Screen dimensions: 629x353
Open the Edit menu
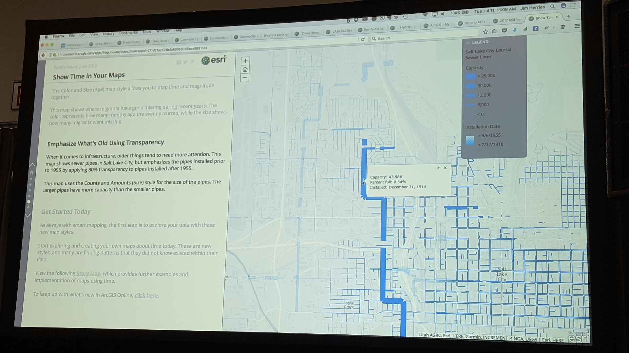point(82,35)
